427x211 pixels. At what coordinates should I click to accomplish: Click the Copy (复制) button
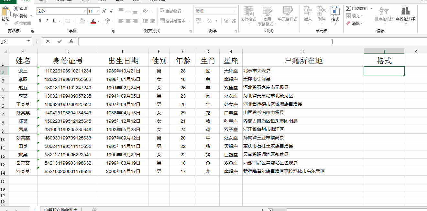pos(21,16)
